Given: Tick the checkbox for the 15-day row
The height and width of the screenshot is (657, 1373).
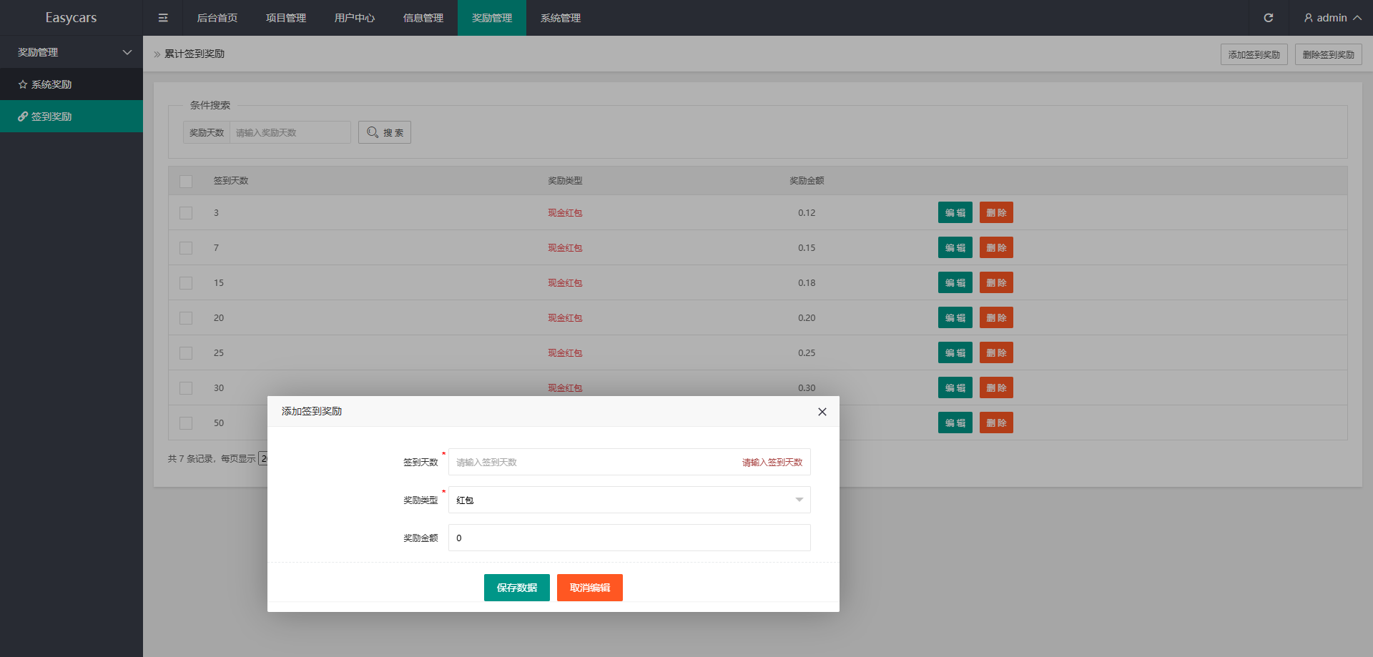Looking at the screenshot, I should 186,283.
